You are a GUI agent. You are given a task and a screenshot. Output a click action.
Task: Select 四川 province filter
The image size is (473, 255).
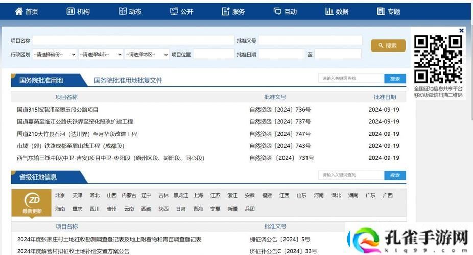[x=94, y=209]
